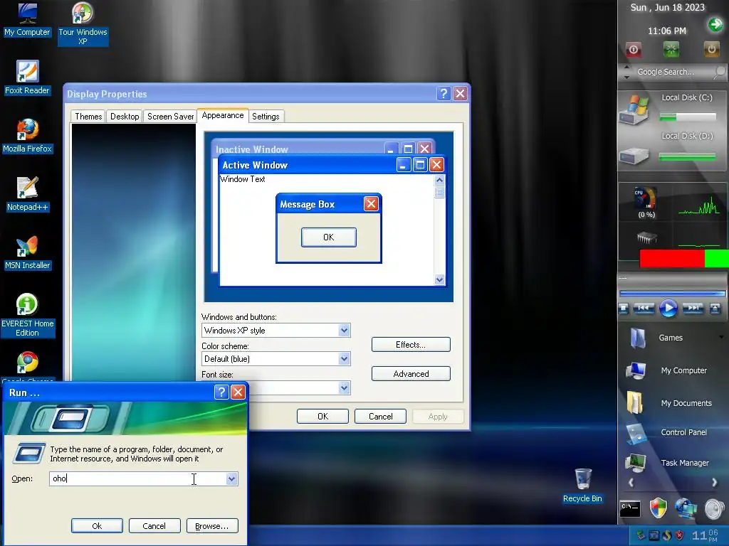Screen dimensions: 729x546
Task: Launch Foxit Reader from the desktop
Action: point(28,77)
